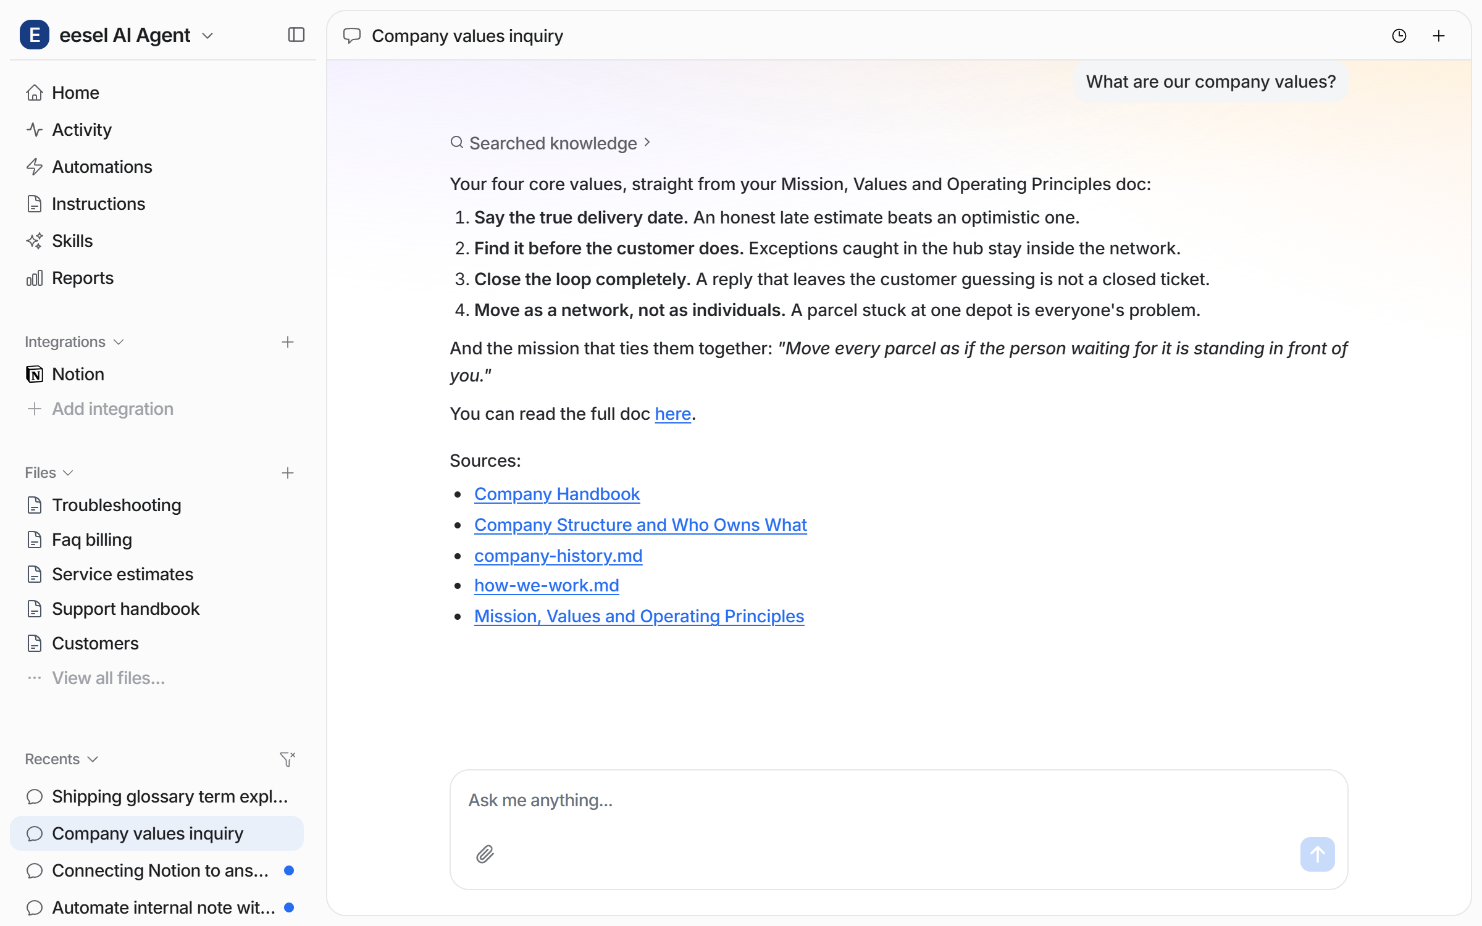
Task: Open chat history clock icon
Action: [1399, 36]
